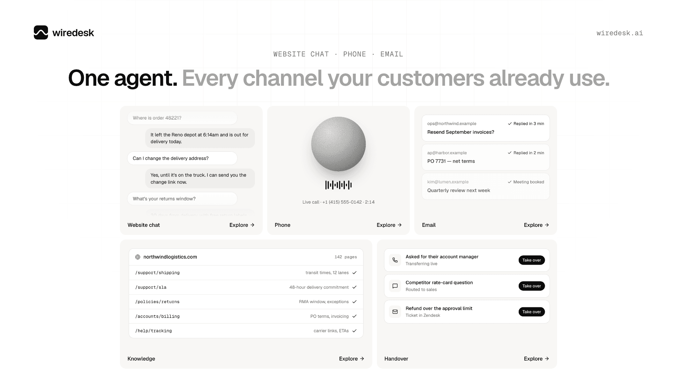
Task: Click the 'Where is order 48221?' chat bubble
Action: (182, 118)
